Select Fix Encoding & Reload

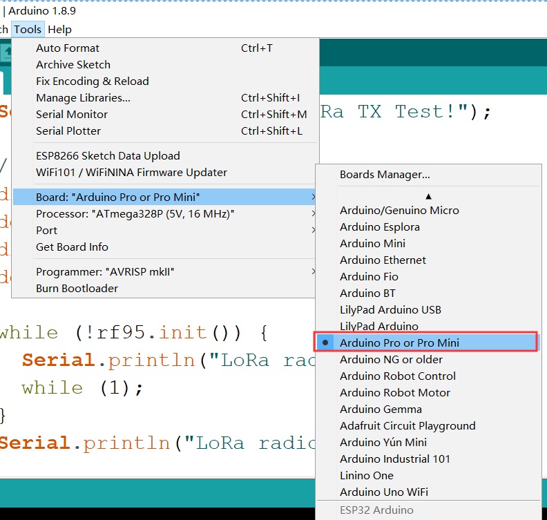pos(164,81)
